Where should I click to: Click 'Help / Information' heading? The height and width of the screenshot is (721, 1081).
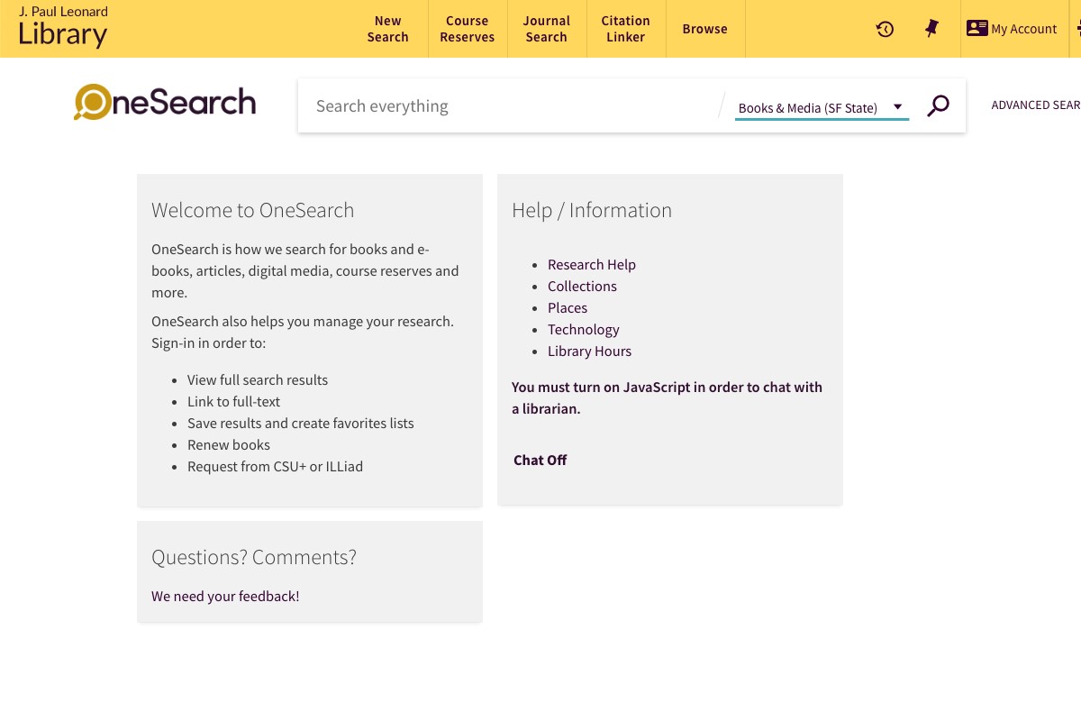(x=592, y=210)
